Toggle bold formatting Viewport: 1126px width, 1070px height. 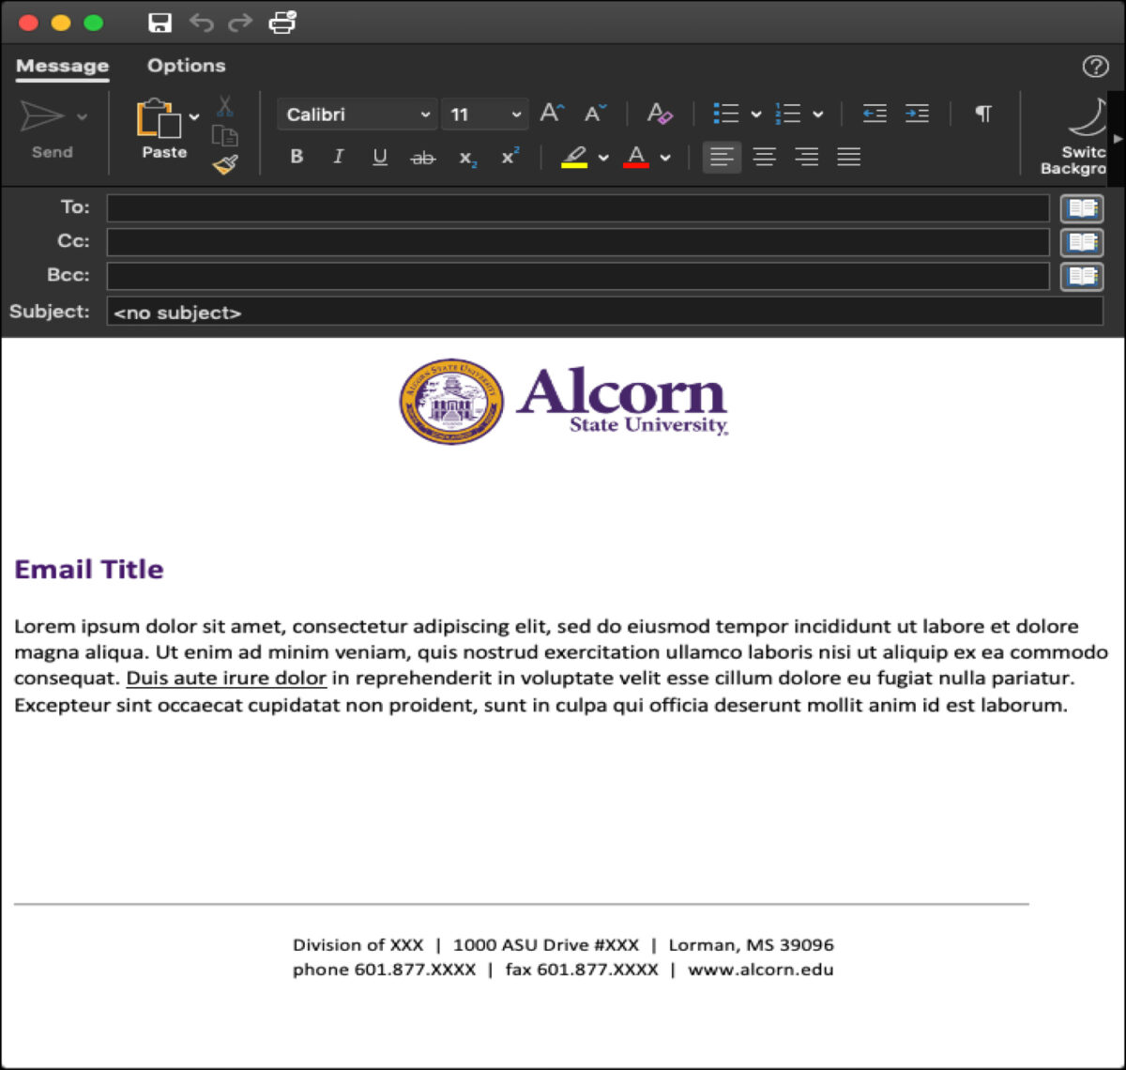296,157
